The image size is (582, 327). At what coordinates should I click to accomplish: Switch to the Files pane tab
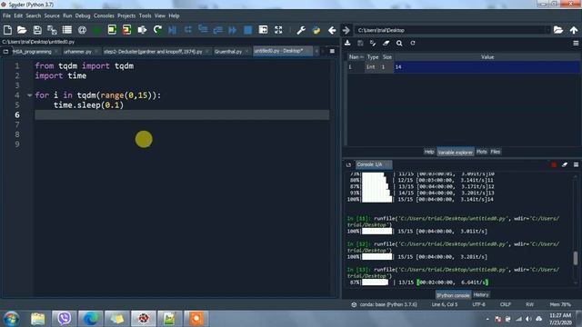click(x=495, y=152)
